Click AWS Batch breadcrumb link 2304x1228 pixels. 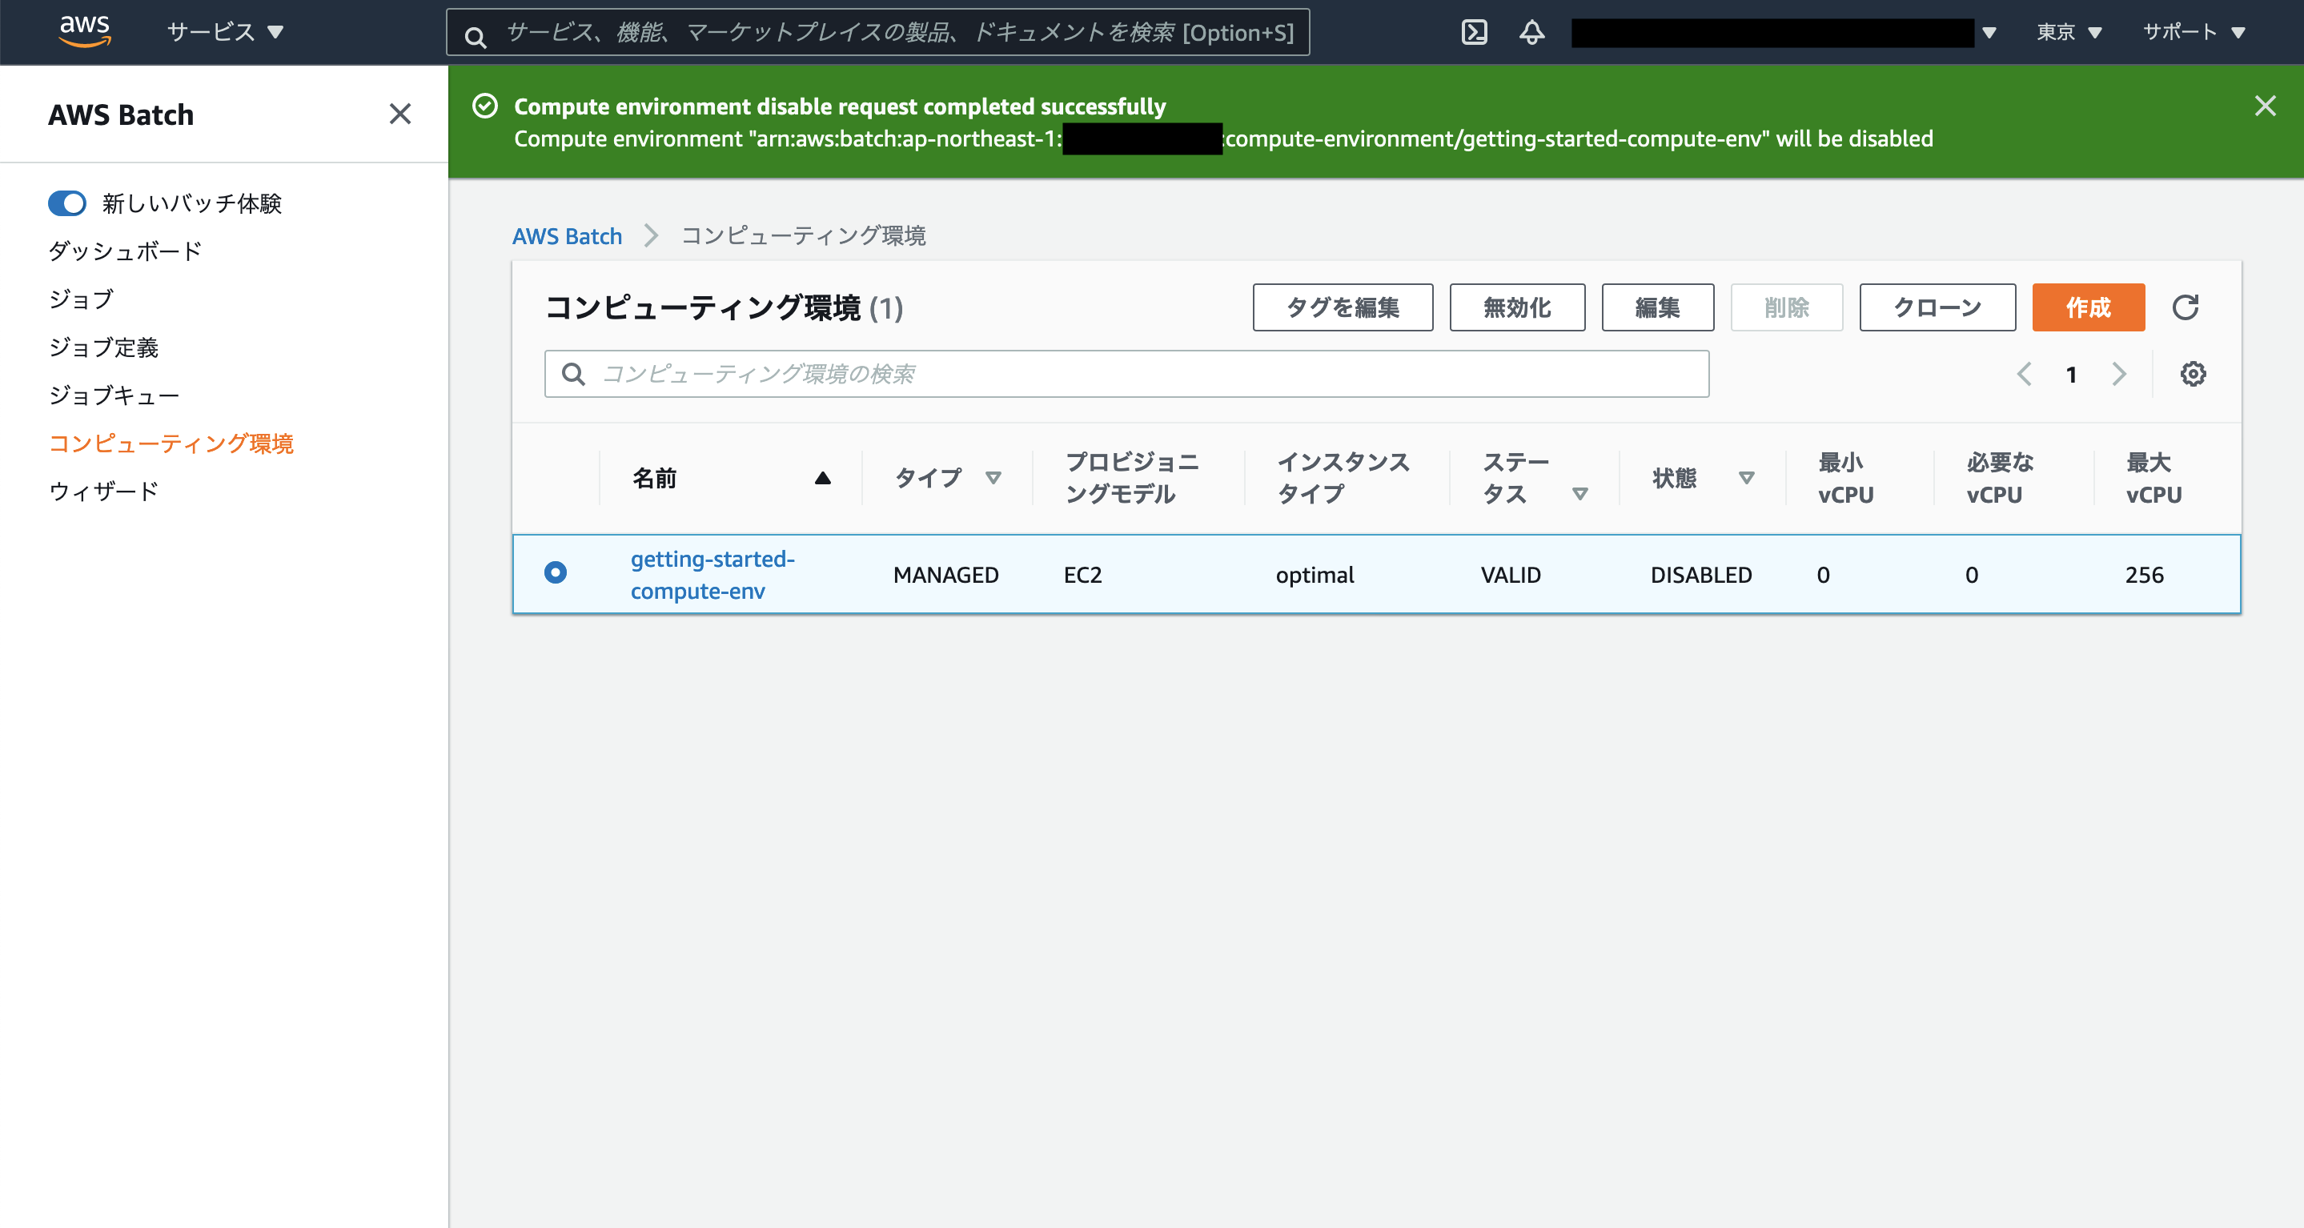tap(567, 236)
